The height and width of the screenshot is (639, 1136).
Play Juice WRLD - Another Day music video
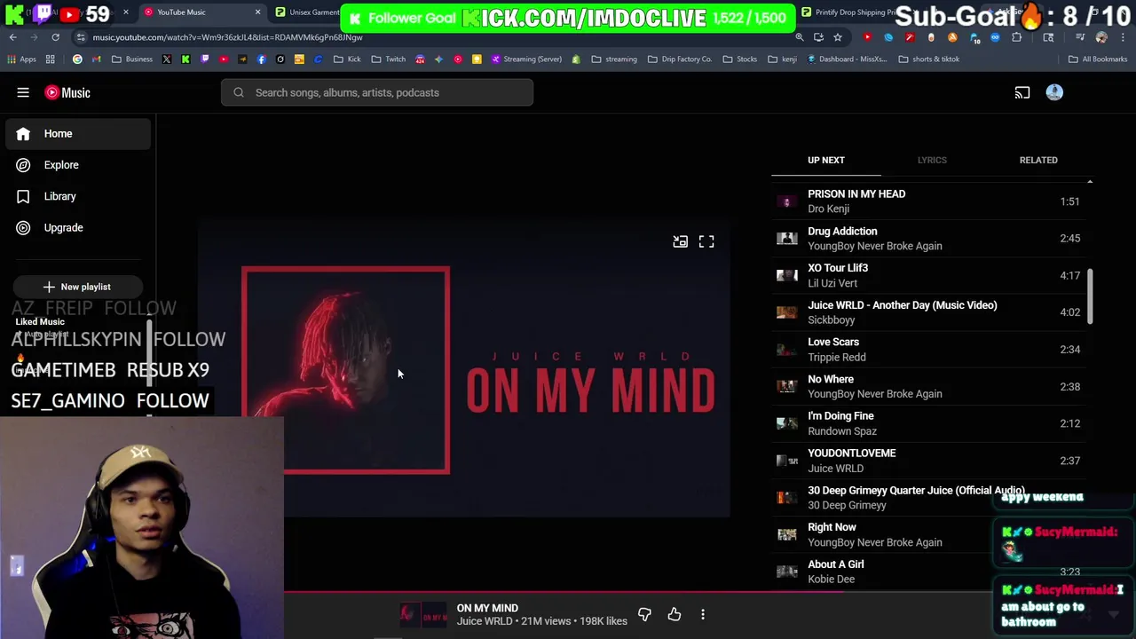click(930, 312)
